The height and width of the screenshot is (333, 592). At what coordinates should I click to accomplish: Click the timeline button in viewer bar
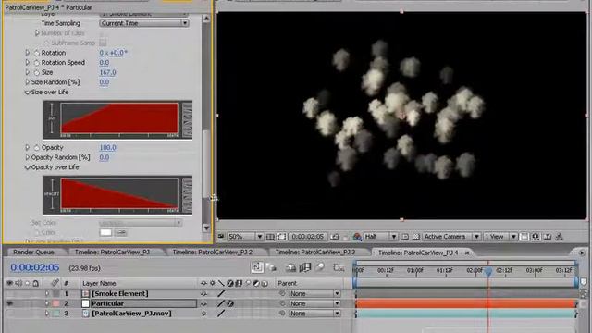(548, 237)
